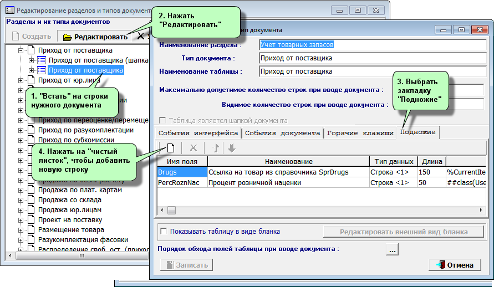This screenshot has width=494, height=287.
Task: Click document icon of Приход по разукомплектации
Action: click(31, 130)
